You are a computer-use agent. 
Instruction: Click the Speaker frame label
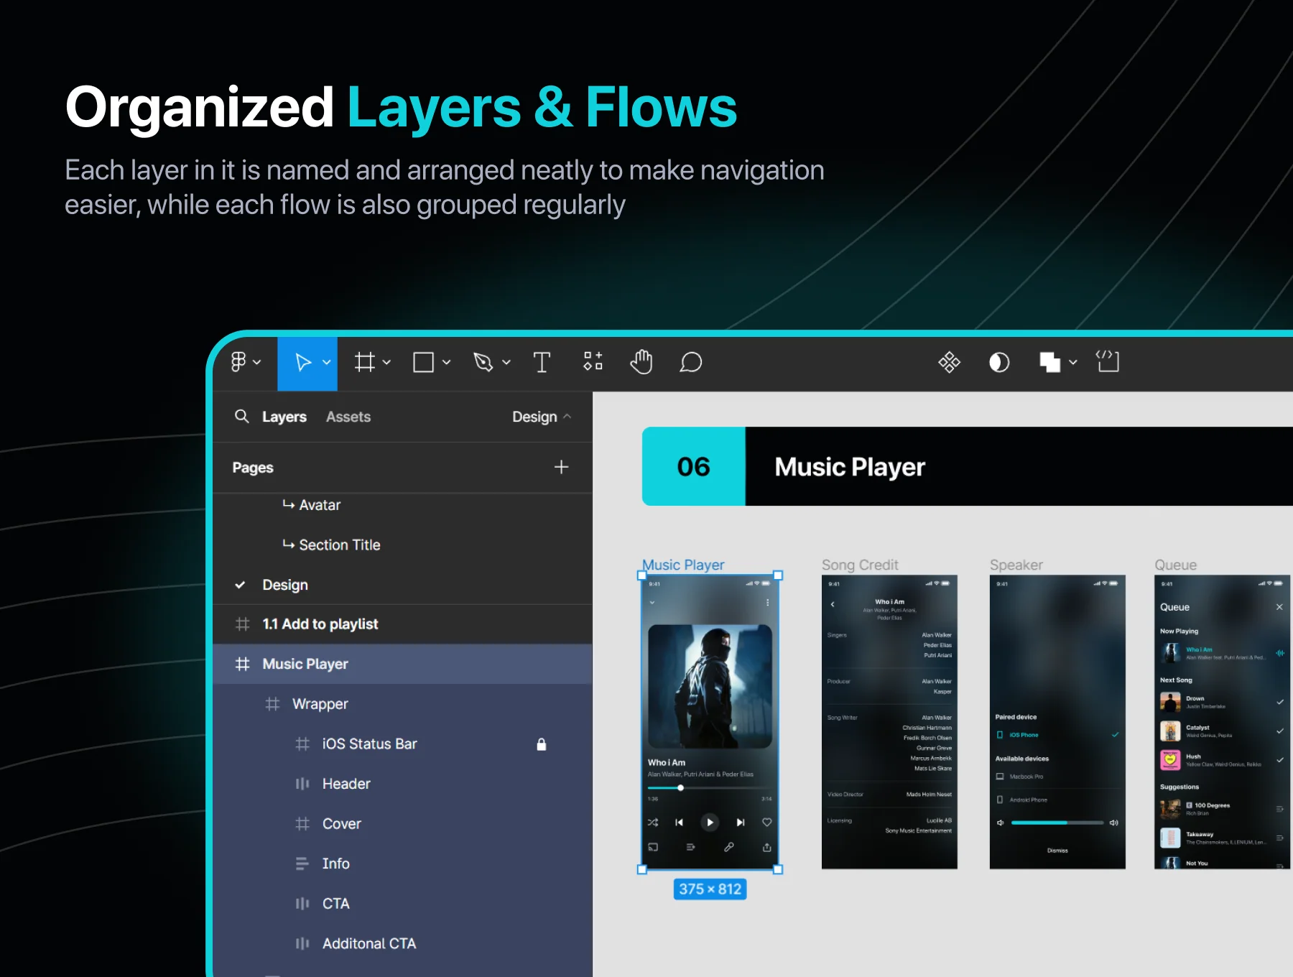click(1016, 565)
